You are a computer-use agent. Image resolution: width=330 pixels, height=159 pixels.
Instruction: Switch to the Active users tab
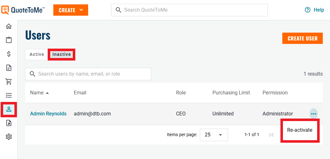[x=37, y=54]
